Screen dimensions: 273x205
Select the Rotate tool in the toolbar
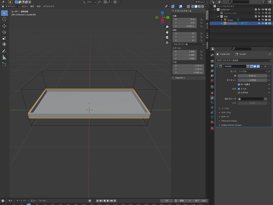(x=4, y=32)
